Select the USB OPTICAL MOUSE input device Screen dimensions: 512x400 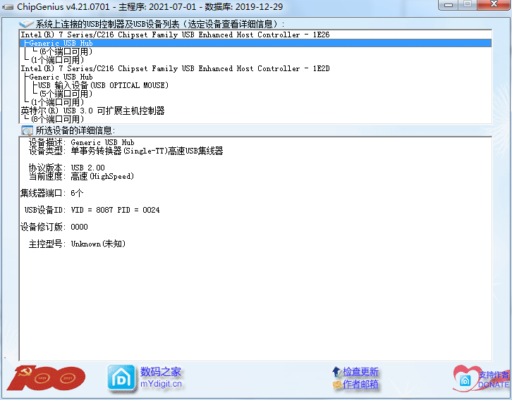pos(103,85)
